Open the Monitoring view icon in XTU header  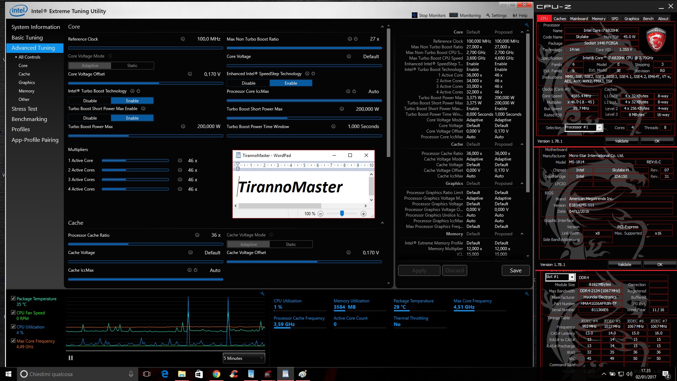tap(453, 15)
